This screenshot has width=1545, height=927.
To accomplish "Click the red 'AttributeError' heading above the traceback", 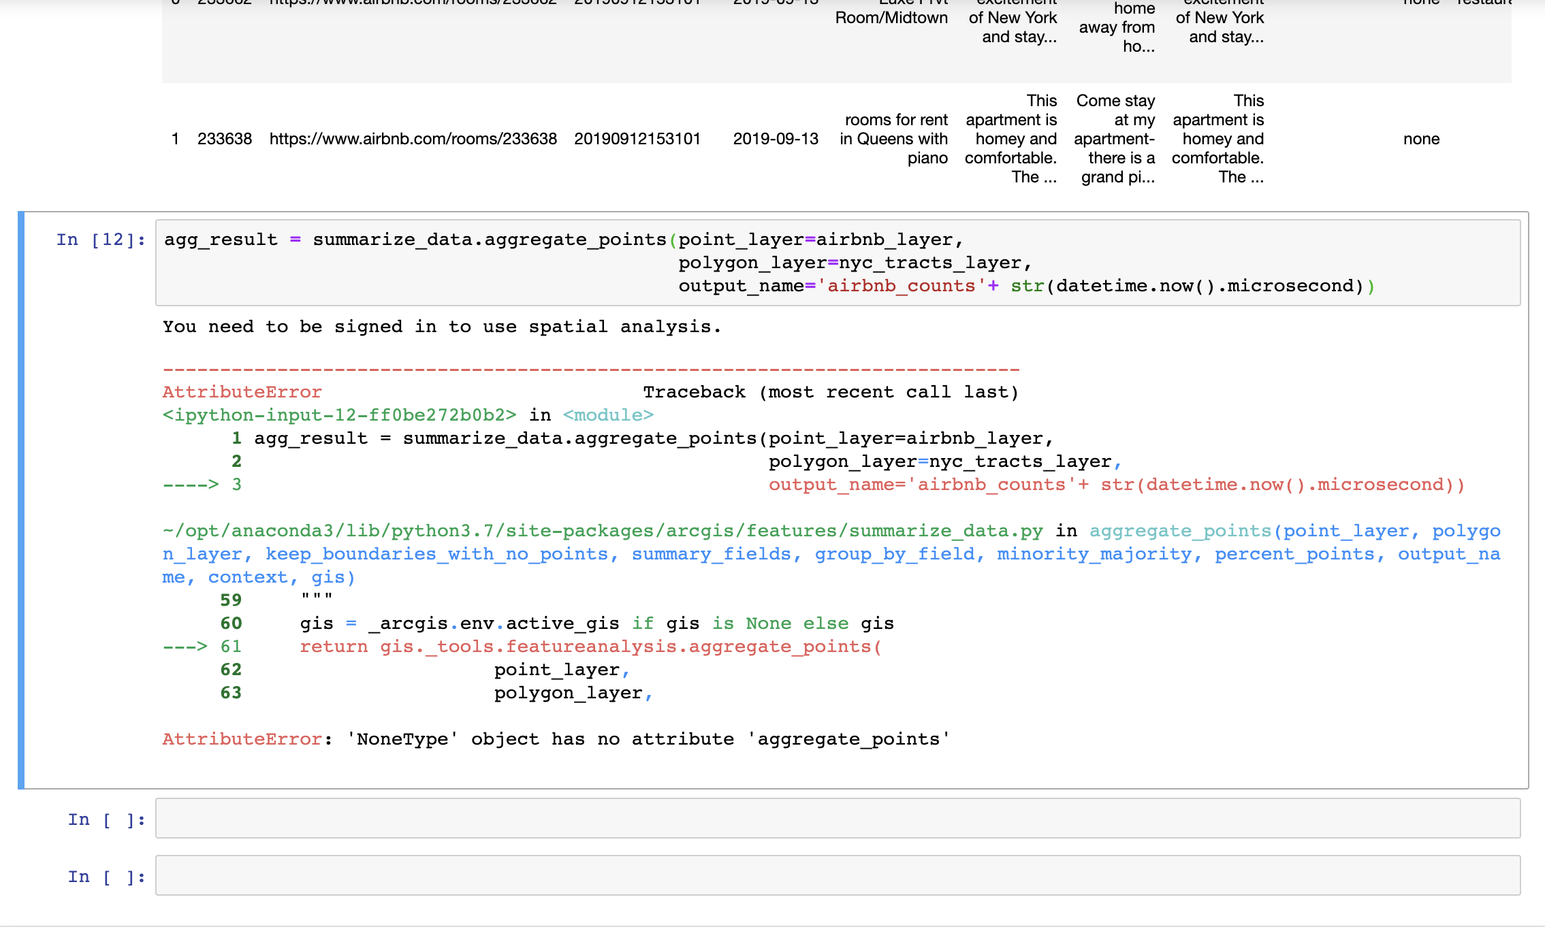I will (x=242, y=392).
